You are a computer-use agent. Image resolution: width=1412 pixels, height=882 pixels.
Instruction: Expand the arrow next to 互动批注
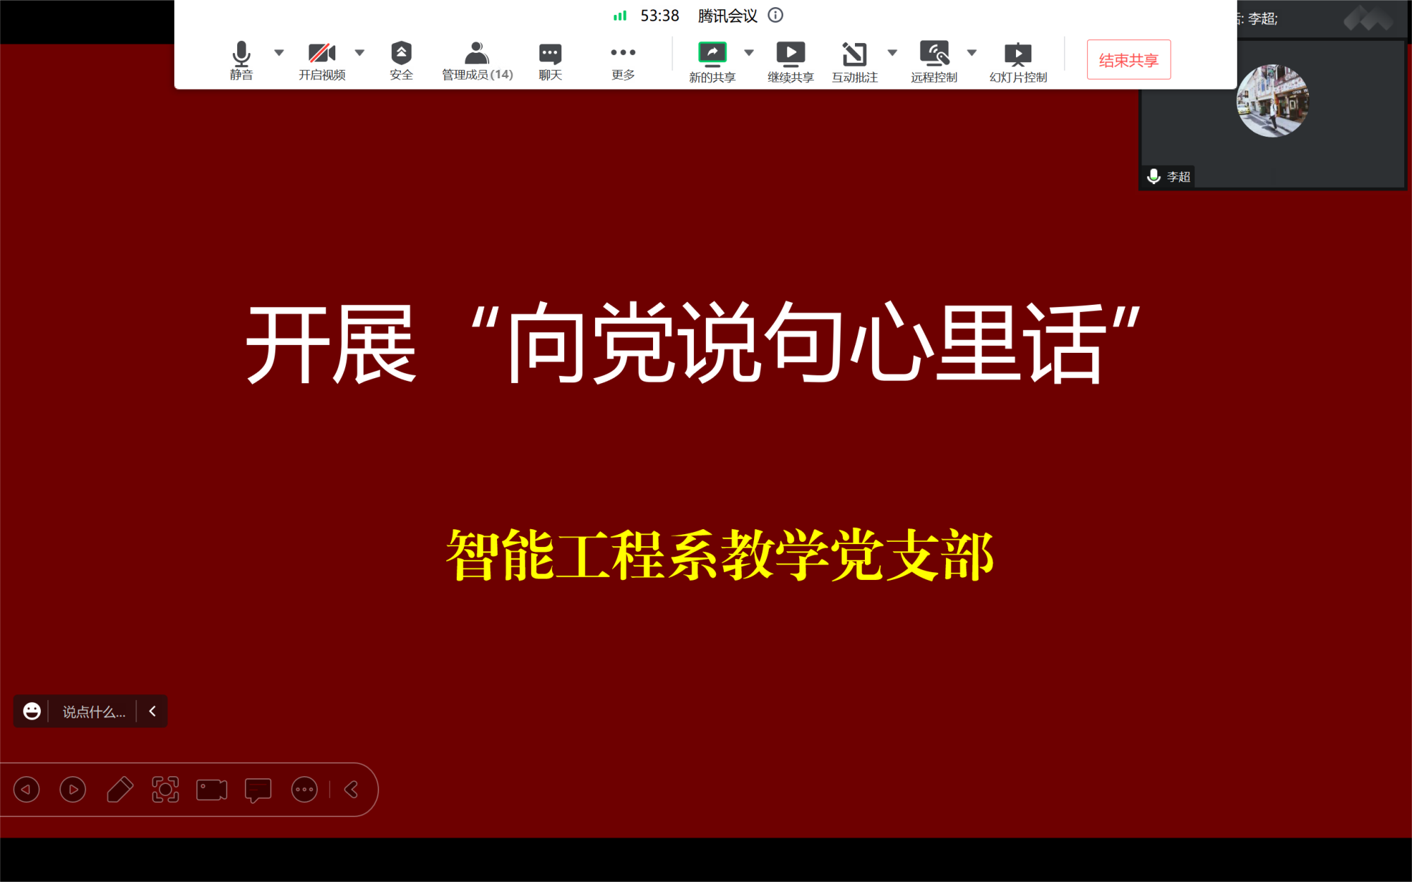tap(892, 53)
